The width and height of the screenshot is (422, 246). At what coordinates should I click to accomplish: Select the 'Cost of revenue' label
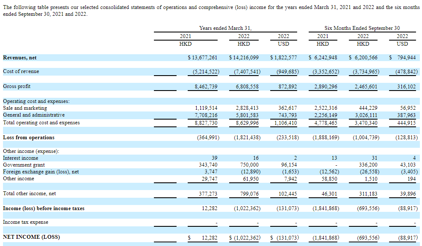(x=21, y=71)
